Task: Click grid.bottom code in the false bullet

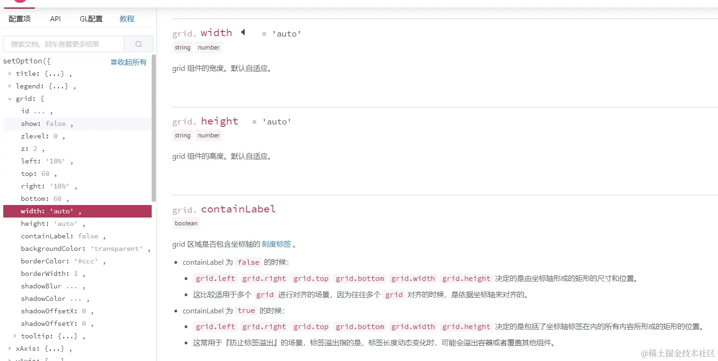Action: [360, 278]
